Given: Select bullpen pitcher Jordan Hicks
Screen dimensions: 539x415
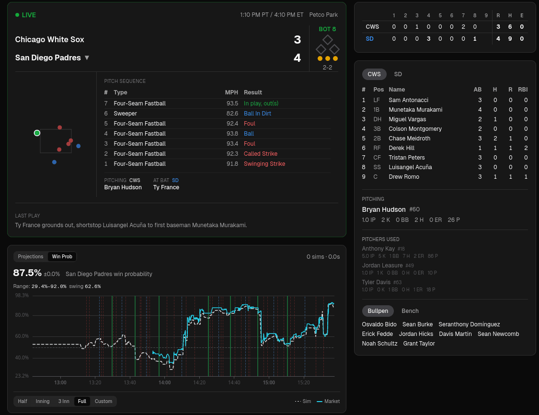Looking at the screenshot, I should coord(416,334).
